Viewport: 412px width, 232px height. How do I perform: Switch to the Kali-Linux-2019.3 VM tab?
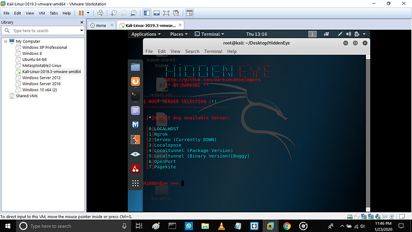150,26
